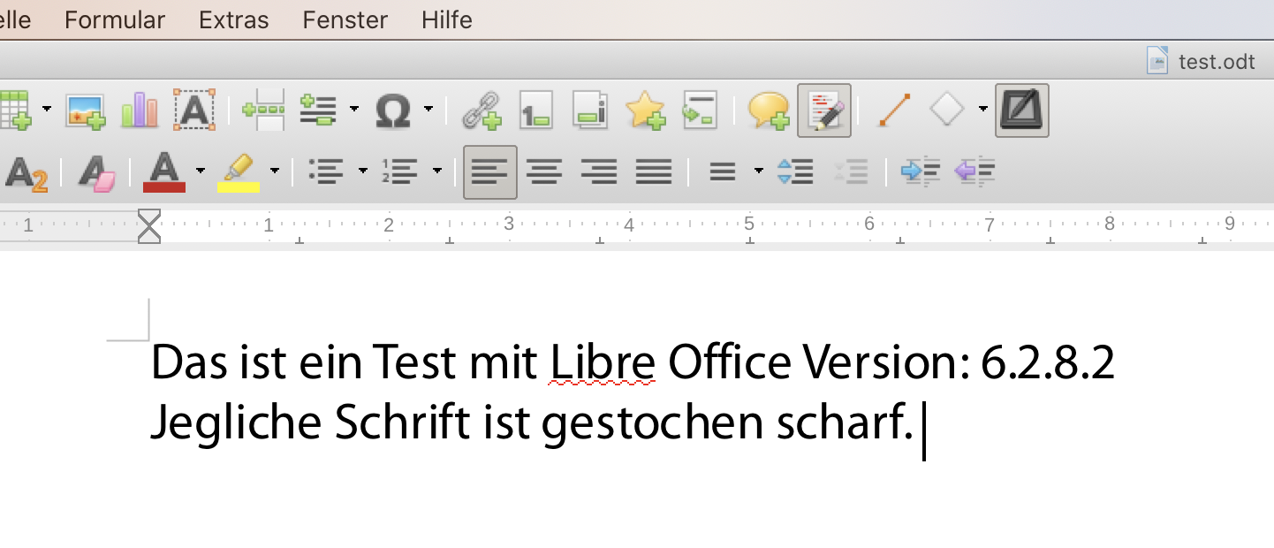Align text right
This screenshot has width=1274, height=548.
[x=600, y=172]
